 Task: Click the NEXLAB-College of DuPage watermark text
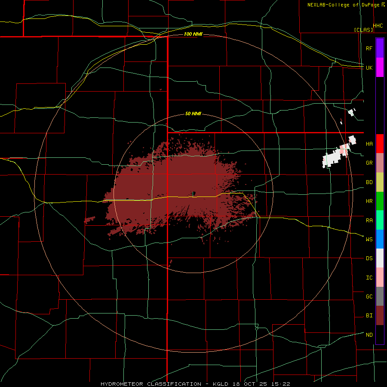point(343,5)
